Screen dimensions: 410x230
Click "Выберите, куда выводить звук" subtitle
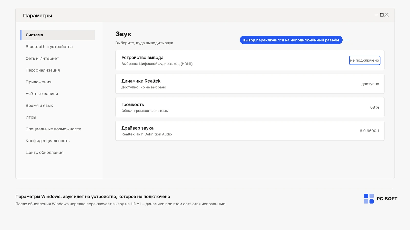(144, 43)
